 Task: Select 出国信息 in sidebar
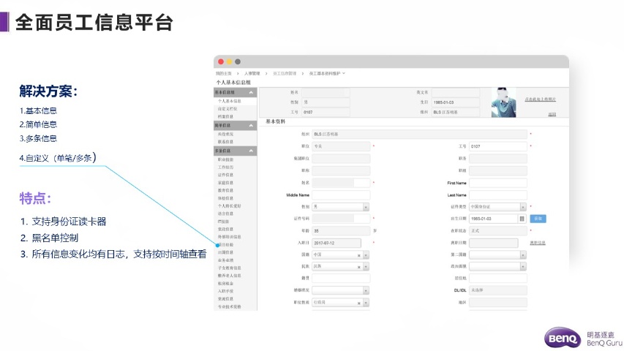[x=225, y=252]
